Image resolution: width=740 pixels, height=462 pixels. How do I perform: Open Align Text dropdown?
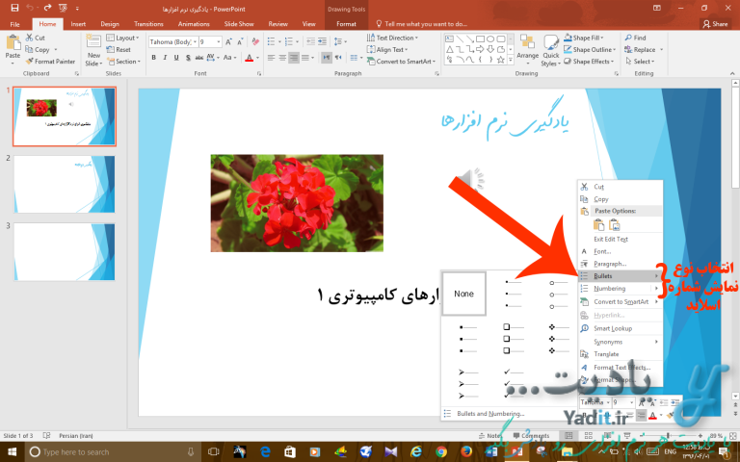(387, 49)
